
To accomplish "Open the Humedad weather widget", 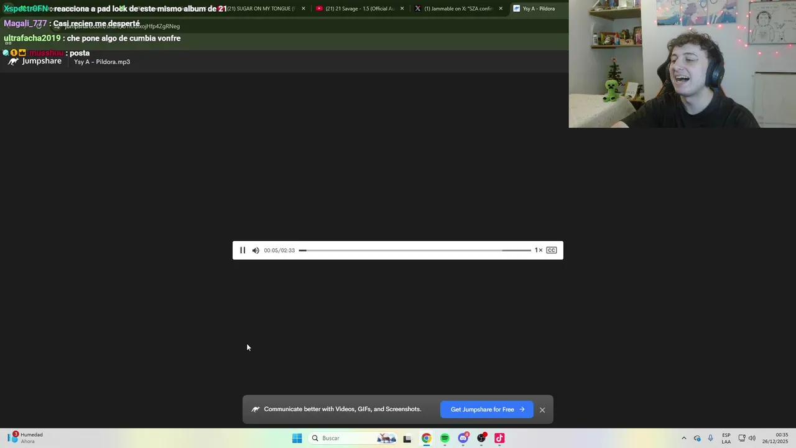I will (25, 438).
